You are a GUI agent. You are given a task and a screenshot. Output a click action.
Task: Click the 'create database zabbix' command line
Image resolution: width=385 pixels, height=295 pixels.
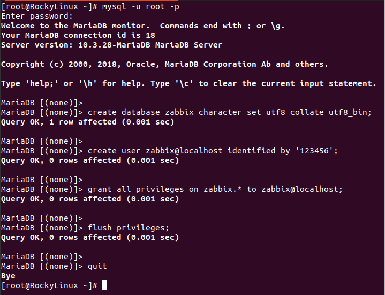pyautogui.click(x=186, y=112)
